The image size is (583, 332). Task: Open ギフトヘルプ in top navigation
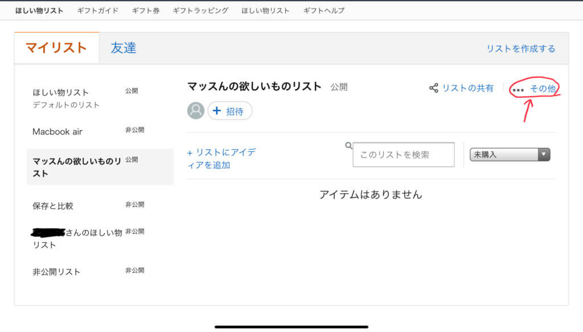324,10
